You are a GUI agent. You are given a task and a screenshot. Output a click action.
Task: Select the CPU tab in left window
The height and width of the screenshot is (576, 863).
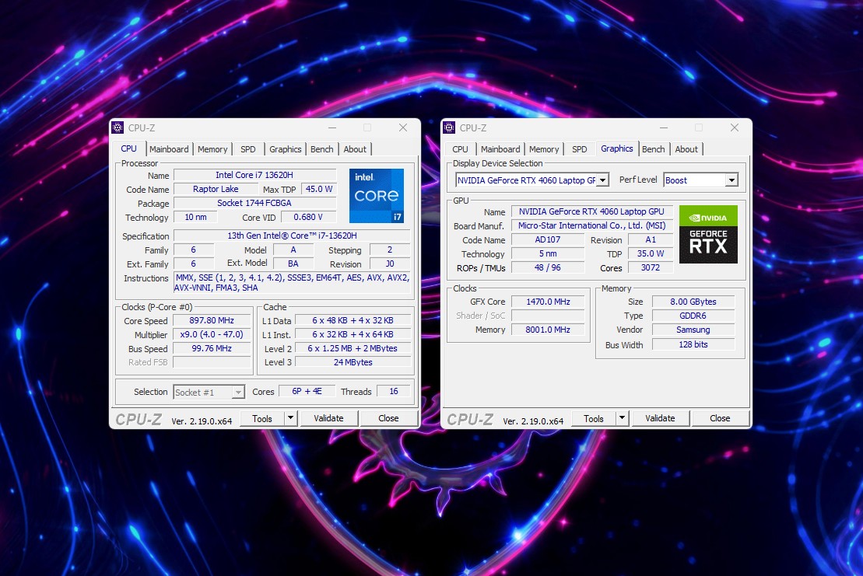129,148
